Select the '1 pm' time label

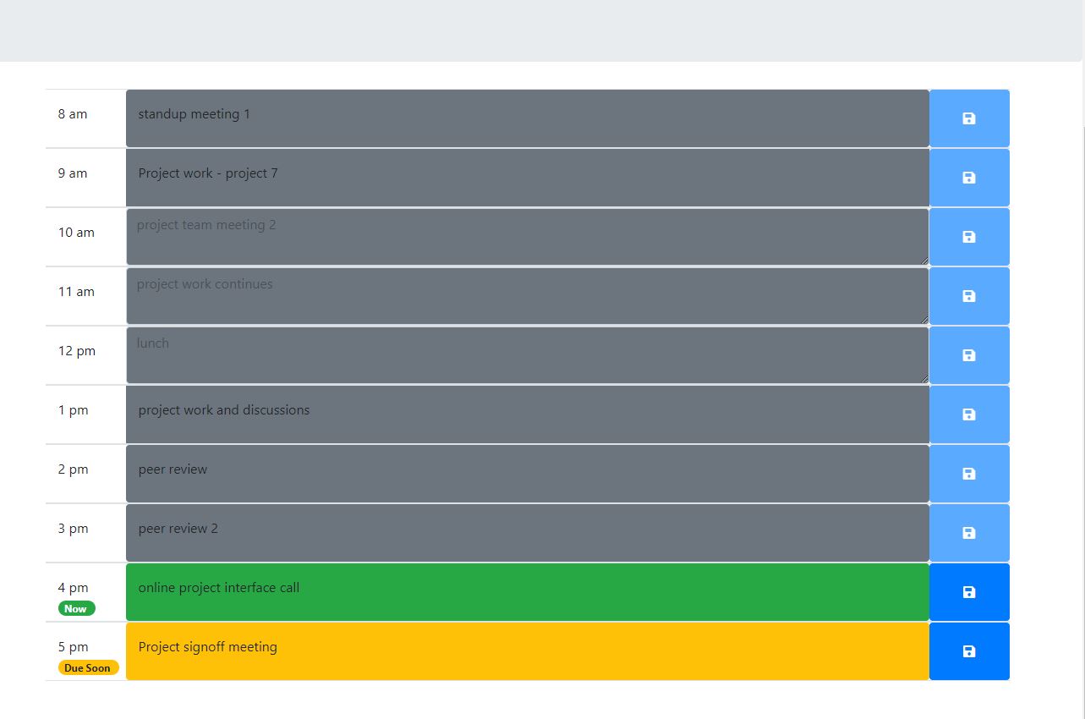click(x=73, y=410)
